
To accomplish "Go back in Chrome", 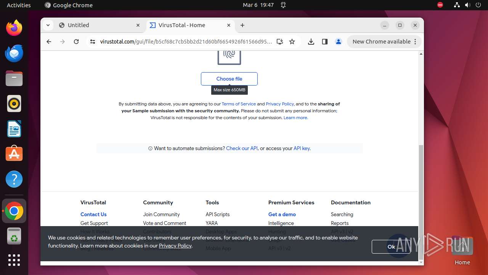I will click(49, 42).
